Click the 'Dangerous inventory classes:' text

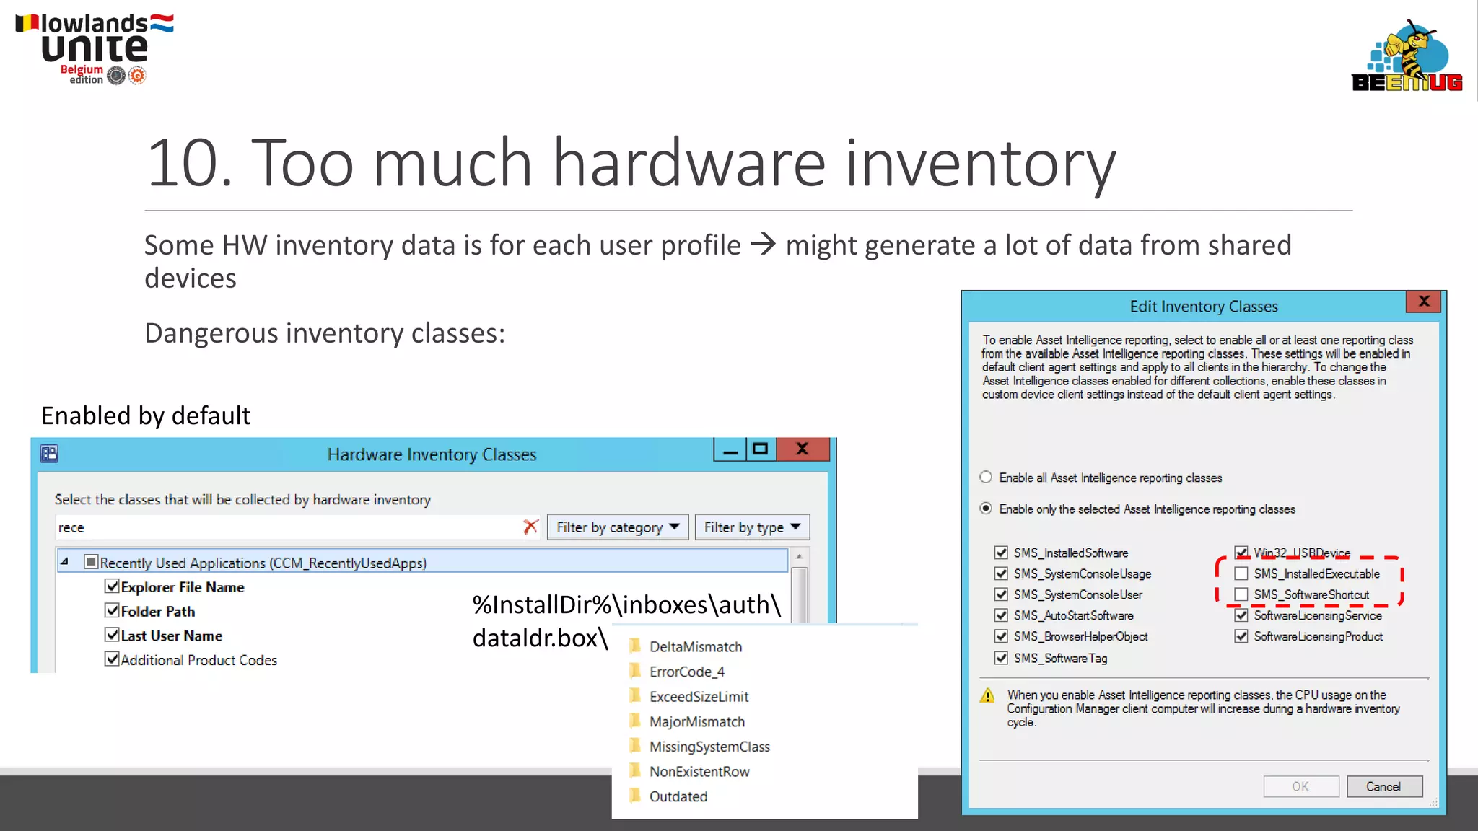pyautogui.click(x=325, y=333)
